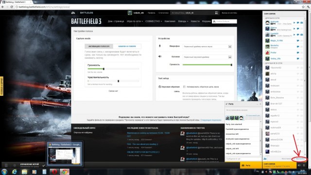Minimize the Party chat window
Screen dimensions: 311x175
(257, 104)
